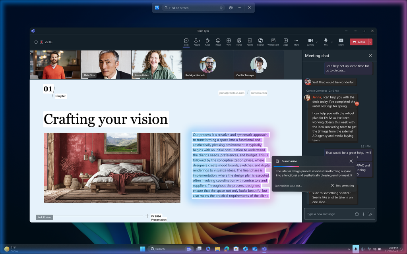Toggle the Chat panel

coord(186,41)
